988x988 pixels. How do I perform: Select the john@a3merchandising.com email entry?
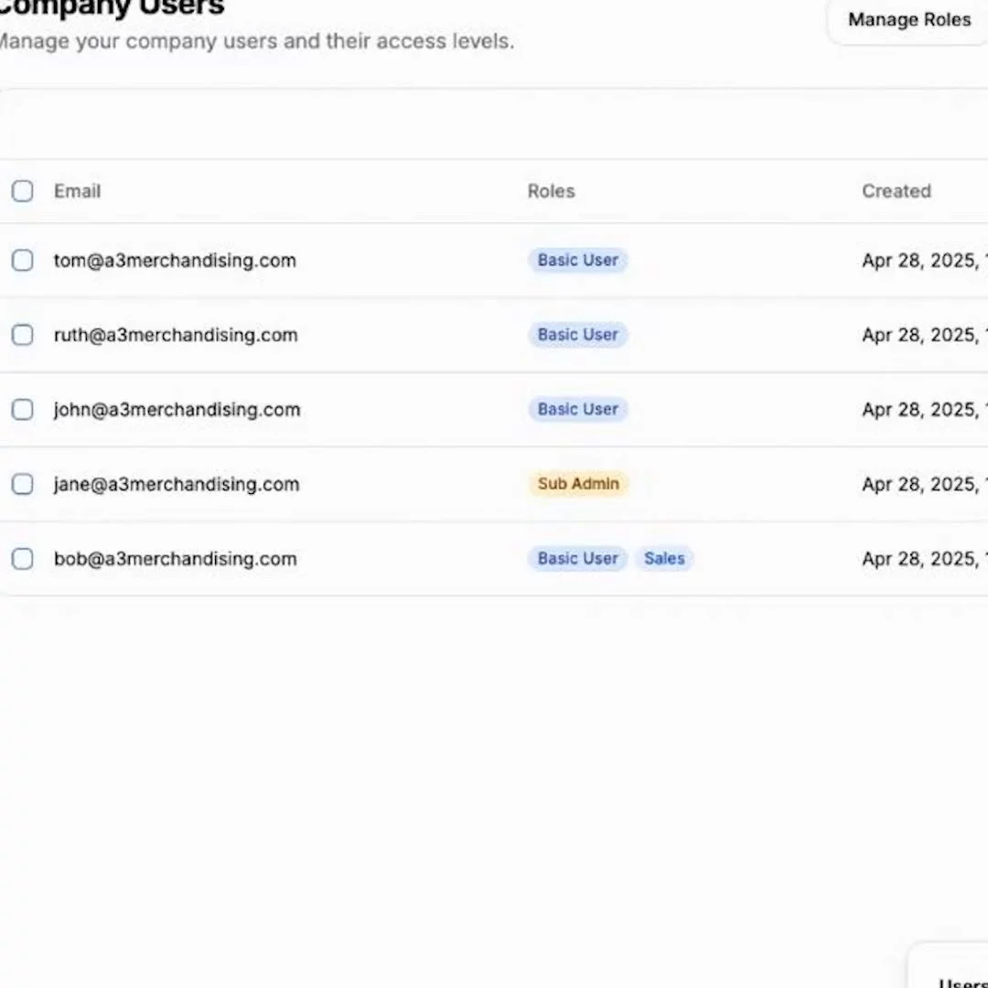pyautogui.click(x=177, y=410)
